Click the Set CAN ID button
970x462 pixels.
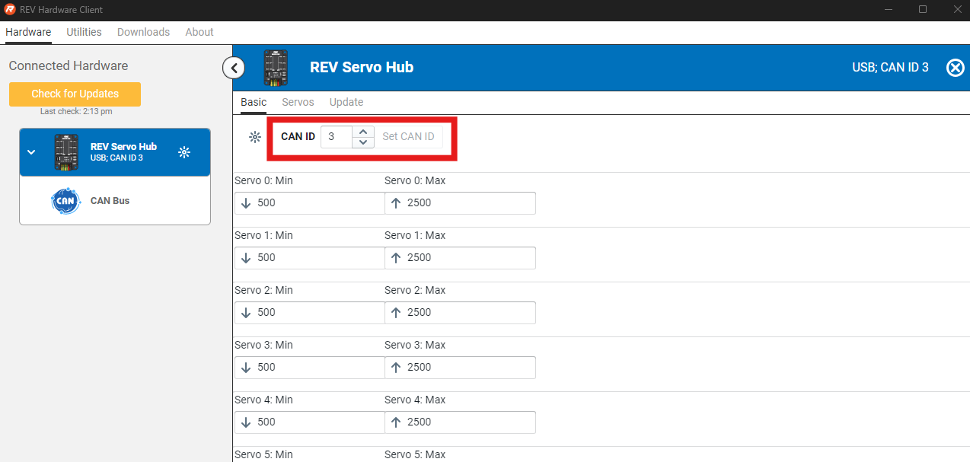pos(408,137)
